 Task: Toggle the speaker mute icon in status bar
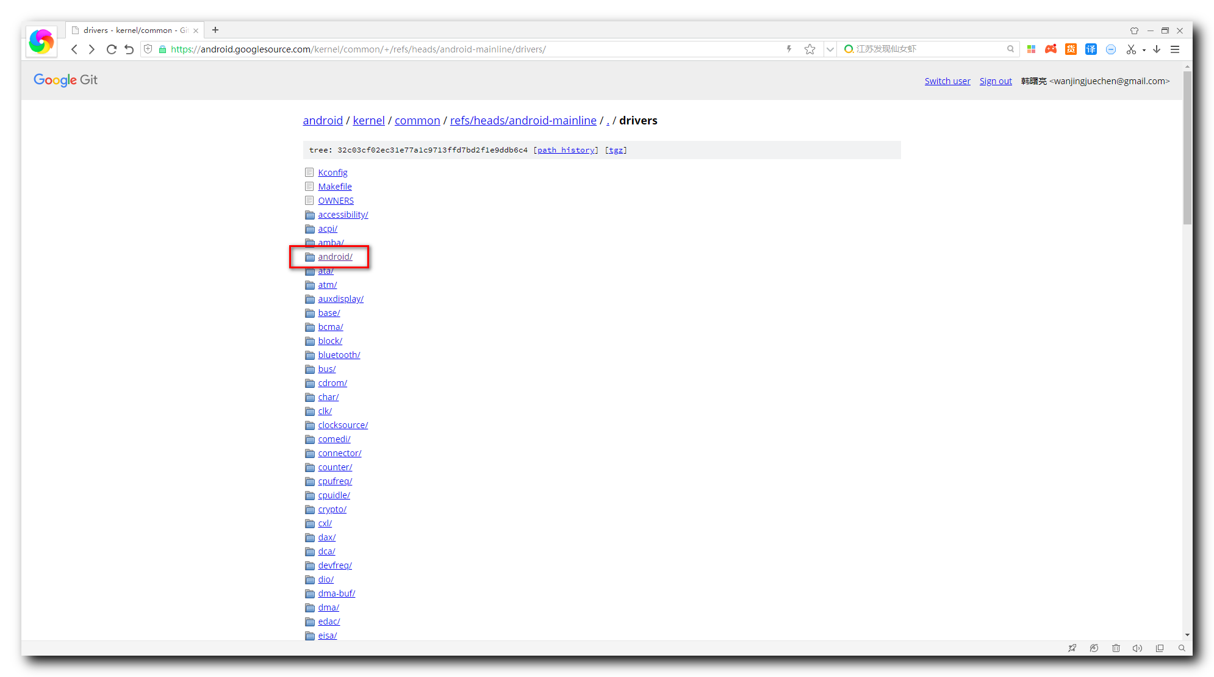pyautogui.click(x=1137, y=648)
